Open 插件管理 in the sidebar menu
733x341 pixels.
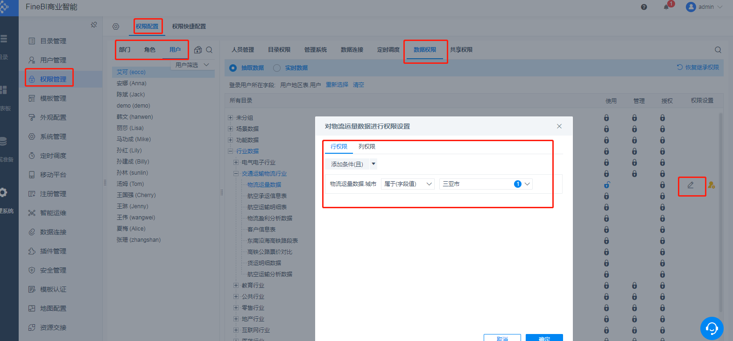tap(53, 251)
